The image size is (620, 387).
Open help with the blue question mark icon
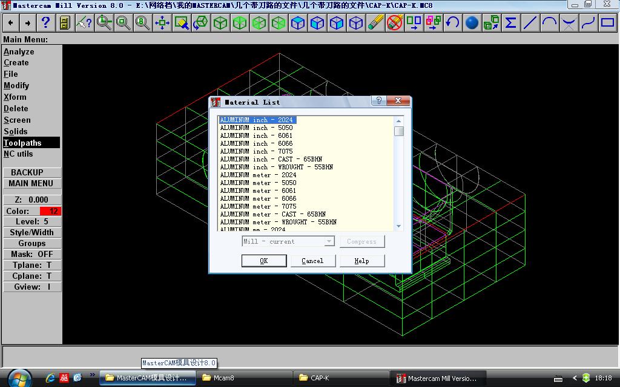point(46,23)
